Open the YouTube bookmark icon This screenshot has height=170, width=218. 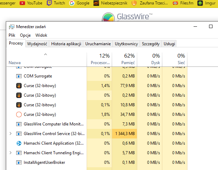22,3
